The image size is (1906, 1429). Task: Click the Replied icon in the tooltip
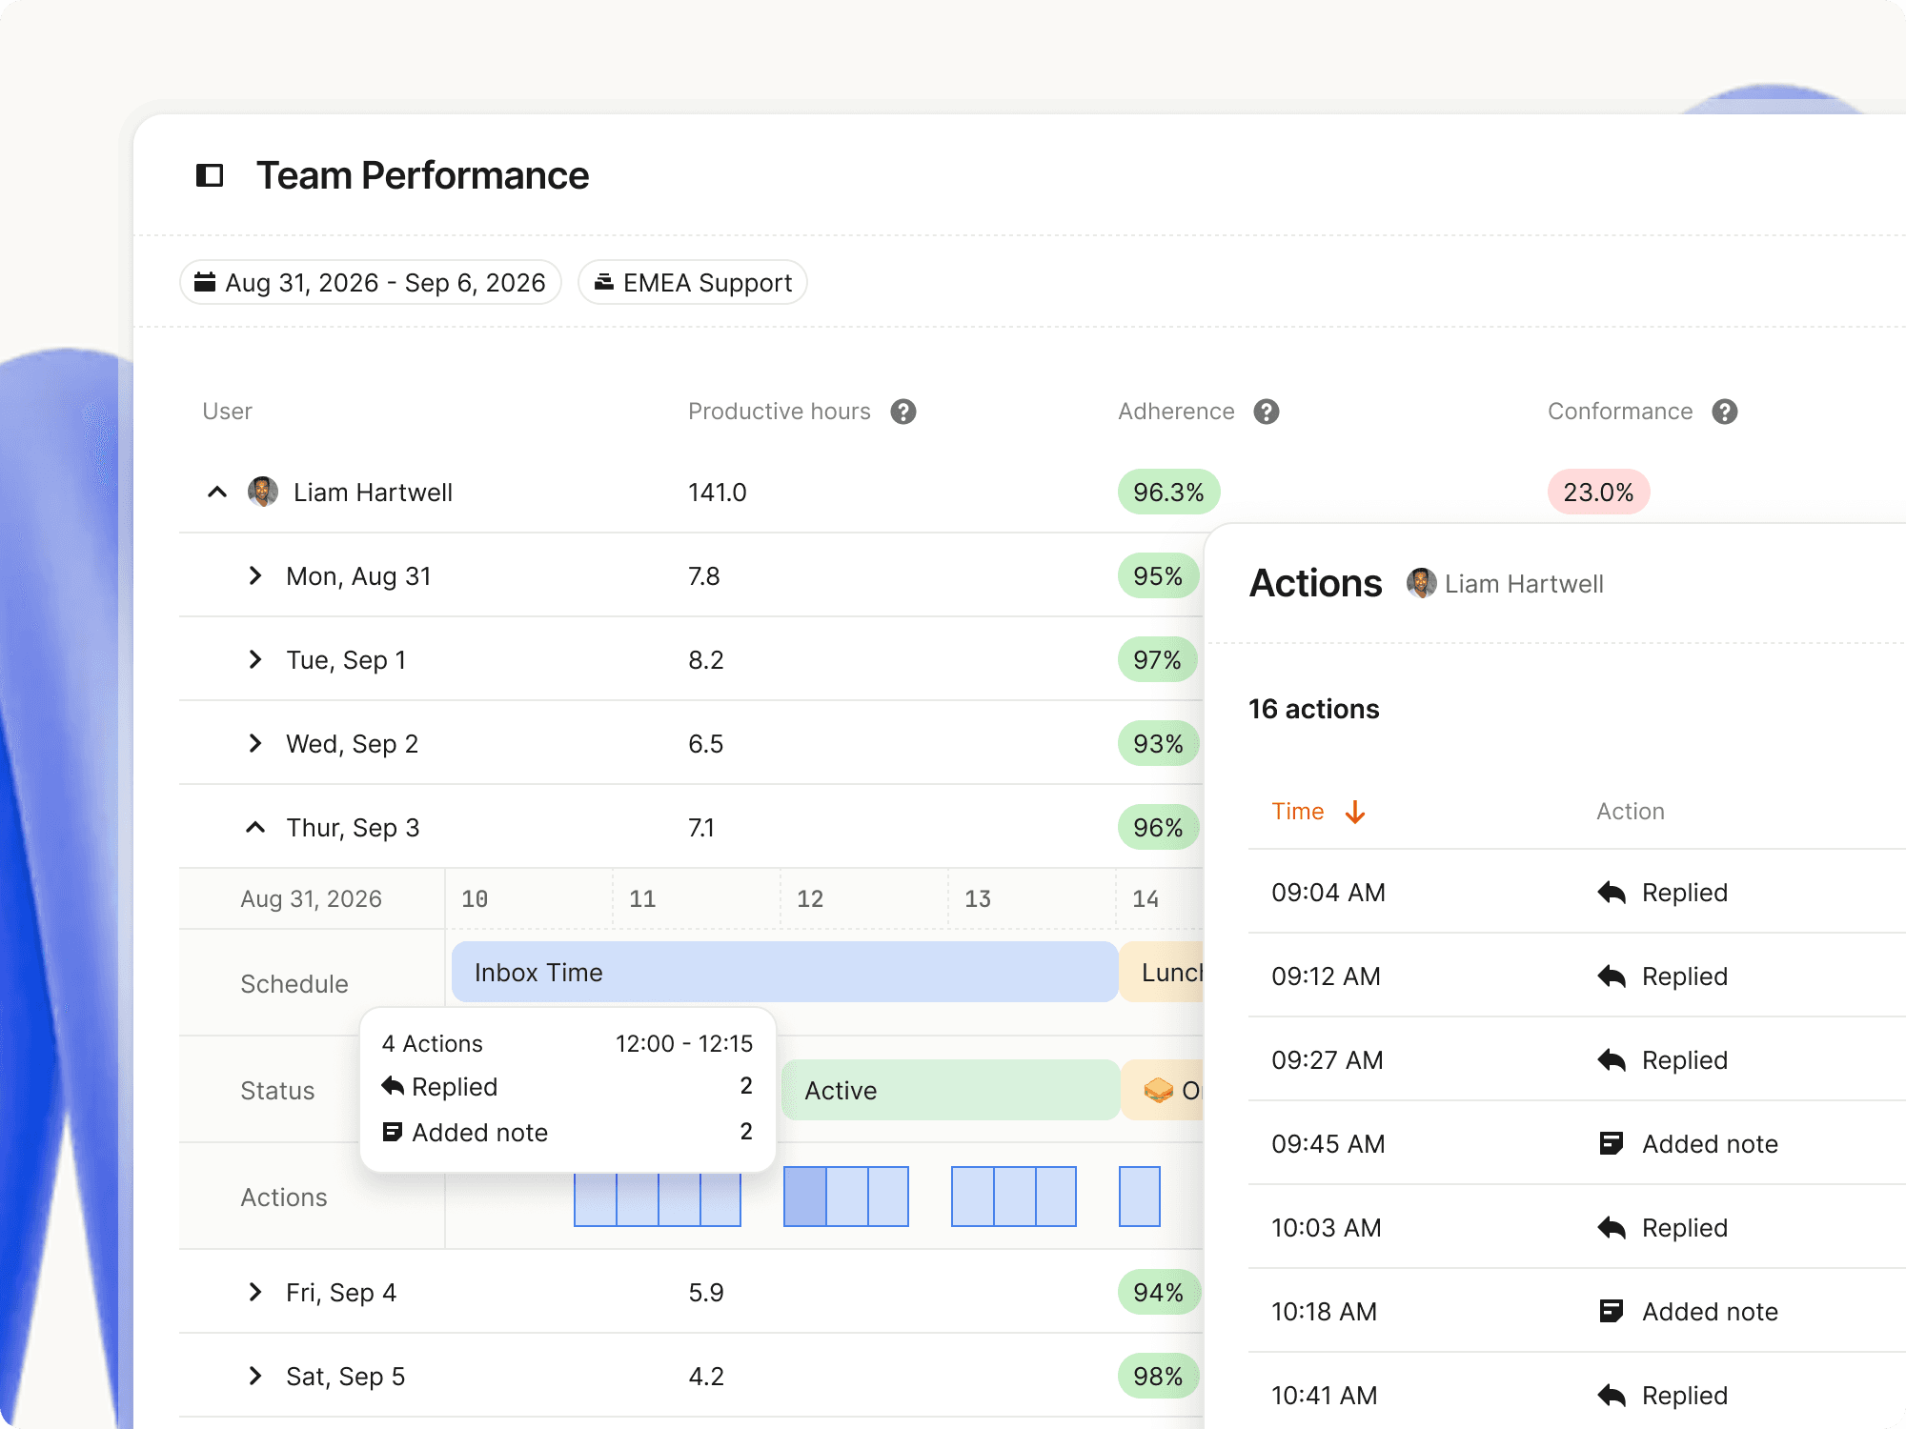click(393, 1085)
